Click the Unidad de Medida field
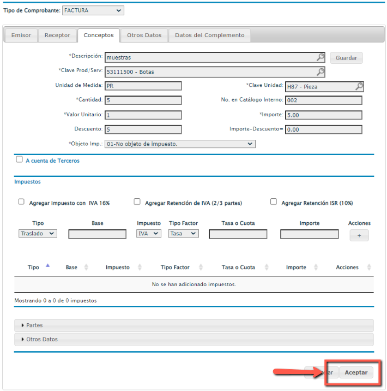Screen dimensions: 387x391 [143, 86]
